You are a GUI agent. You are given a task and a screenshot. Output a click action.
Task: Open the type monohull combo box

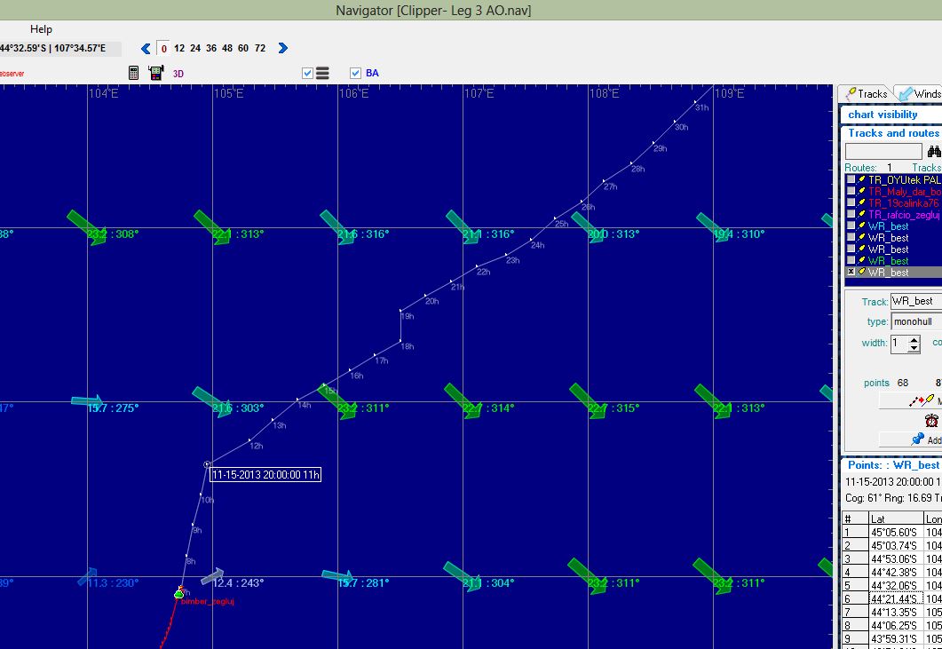click(x=916, y=321)
